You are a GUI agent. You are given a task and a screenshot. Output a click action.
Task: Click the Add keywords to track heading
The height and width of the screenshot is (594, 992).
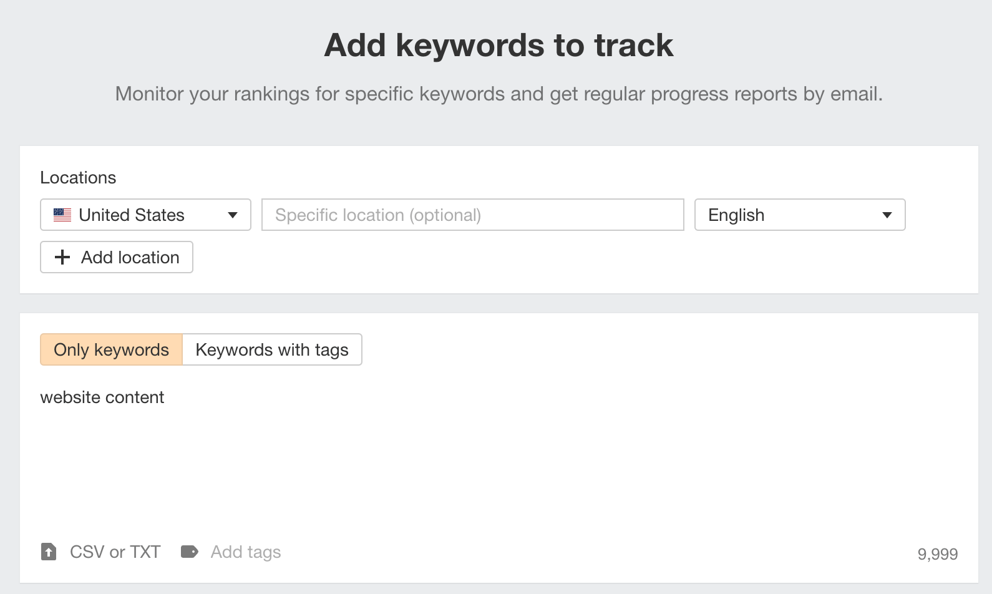(497, 44)
